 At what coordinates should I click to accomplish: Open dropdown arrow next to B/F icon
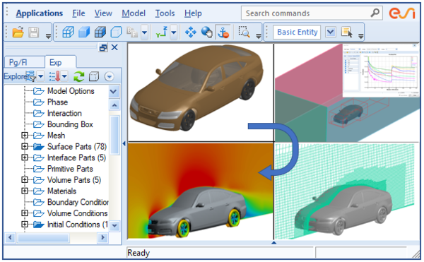145,32
